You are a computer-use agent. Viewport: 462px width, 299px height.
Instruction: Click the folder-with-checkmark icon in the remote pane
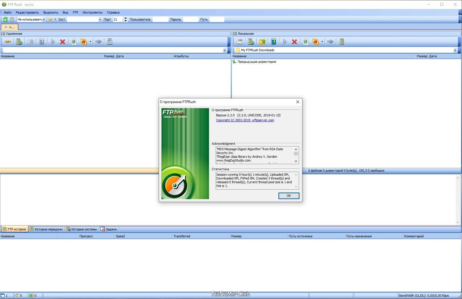[84, 42]
